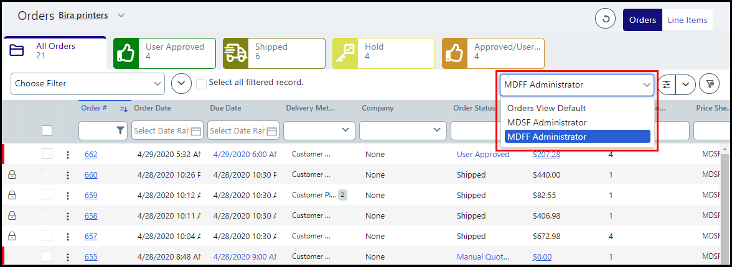Switch to the Shipped orders tab
Image resolution: width=732 pixels, height=267 pixels.
coord(274,53)
